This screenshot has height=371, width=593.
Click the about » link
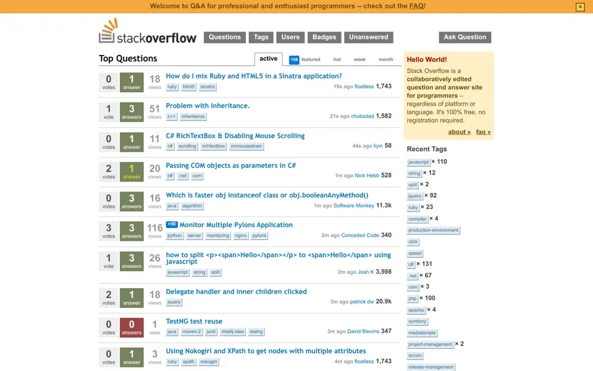point(459,132)
